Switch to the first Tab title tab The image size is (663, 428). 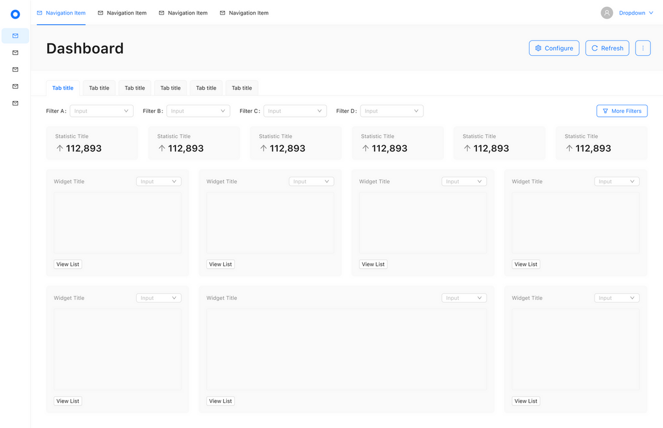(63, 88)
